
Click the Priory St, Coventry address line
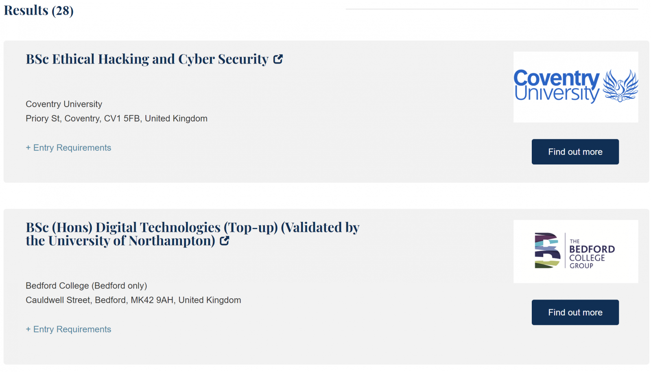(x=116, y=118)
